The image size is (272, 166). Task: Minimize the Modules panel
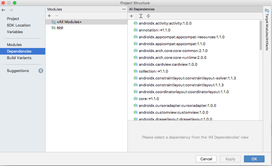tap(124, 9)
